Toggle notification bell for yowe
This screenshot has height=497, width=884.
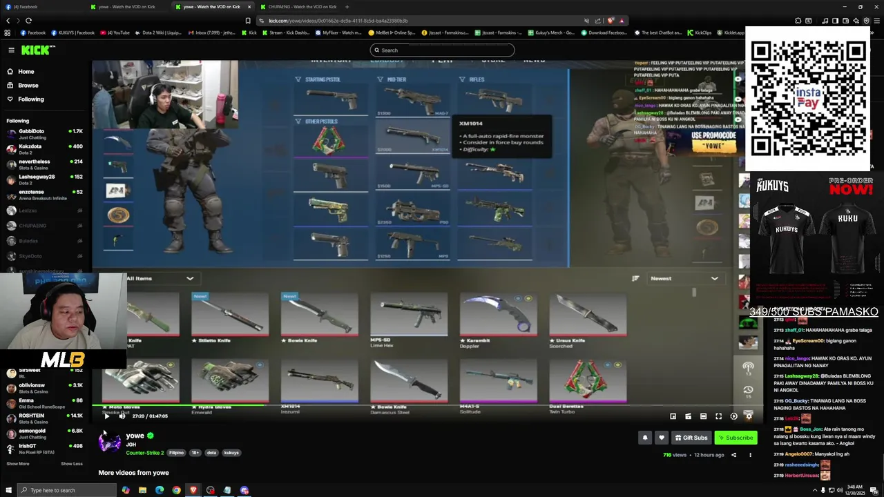pos(645,438)
